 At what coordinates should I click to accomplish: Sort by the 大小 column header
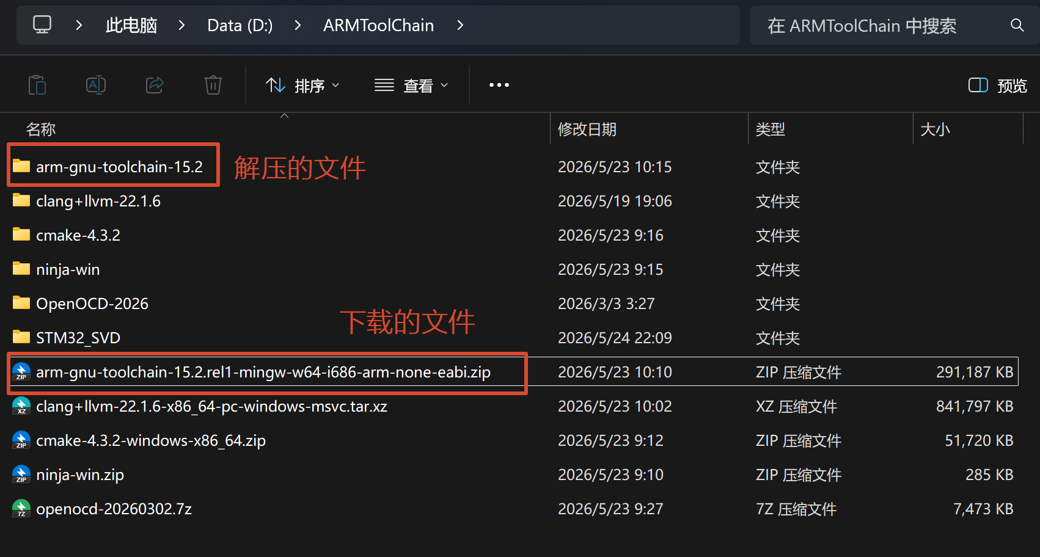pyautogui.click(x=936, y=129)
